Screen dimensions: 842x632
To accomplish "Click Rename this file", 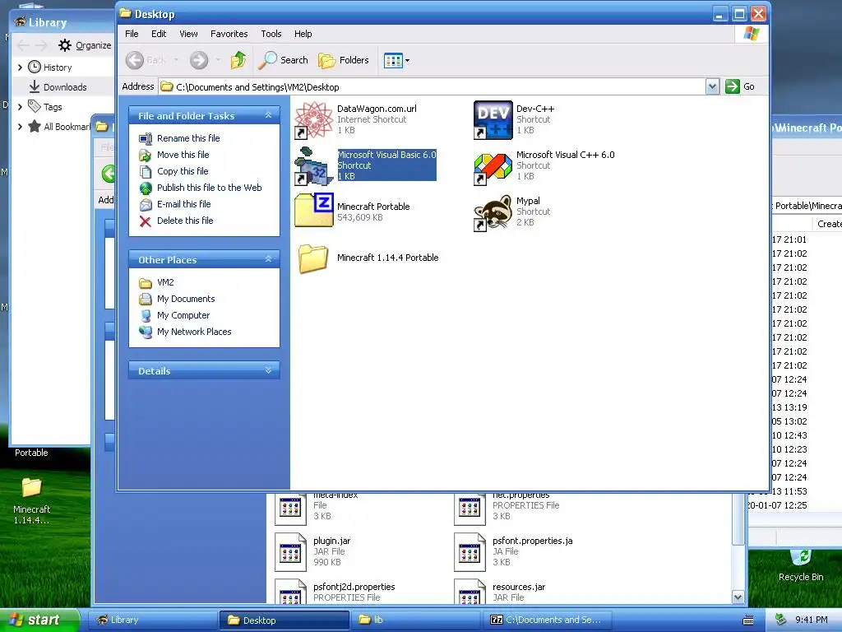I will tap(188, 138).
